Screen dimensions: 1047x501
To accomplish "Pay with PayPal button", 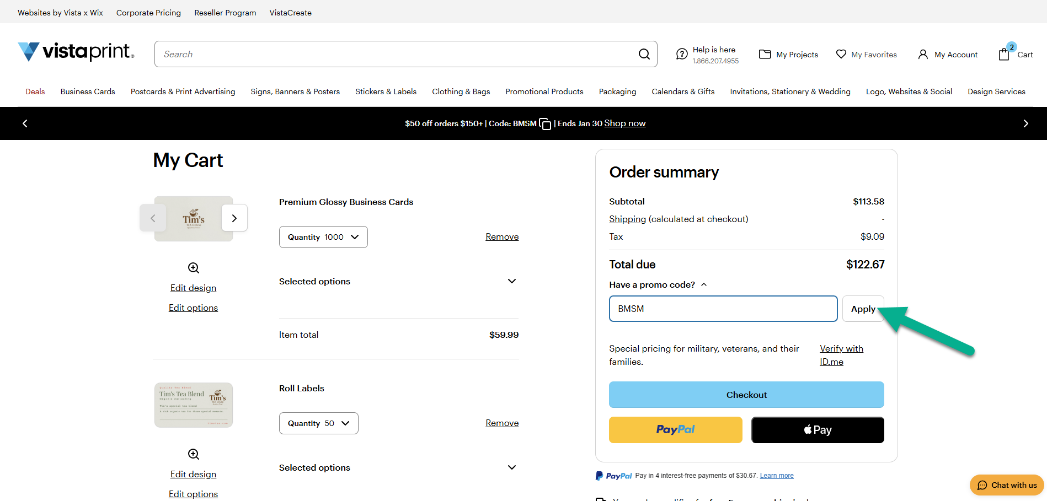I will pyautogui.click(x=676, y=430).
